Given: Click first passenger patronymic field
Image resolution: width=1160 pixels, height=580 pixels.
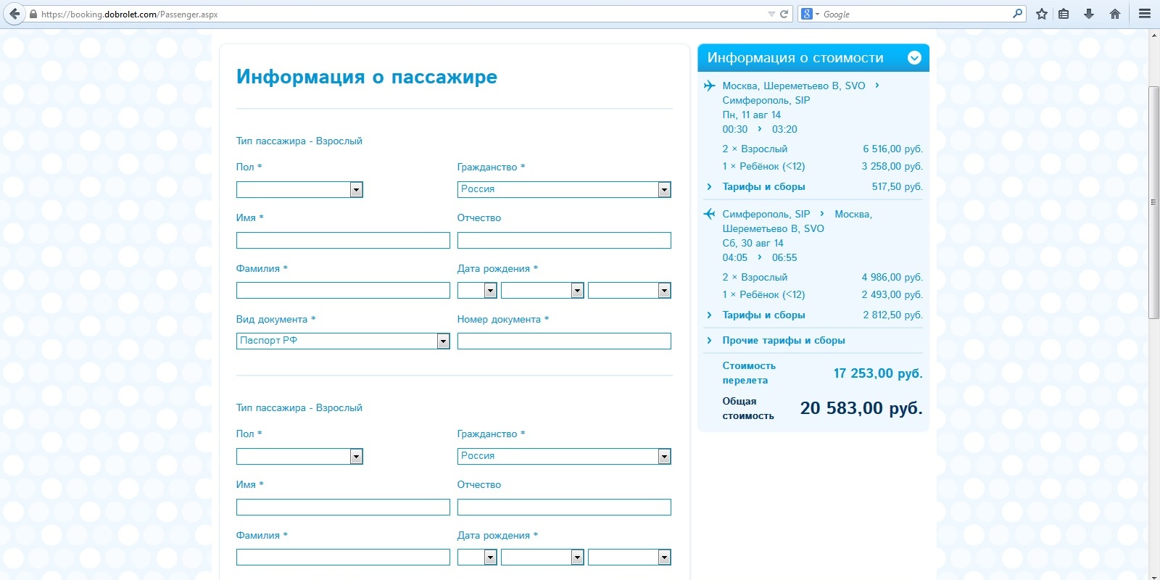Looking at the screenshot, I should pyautogui.click(x=564, y=240).
